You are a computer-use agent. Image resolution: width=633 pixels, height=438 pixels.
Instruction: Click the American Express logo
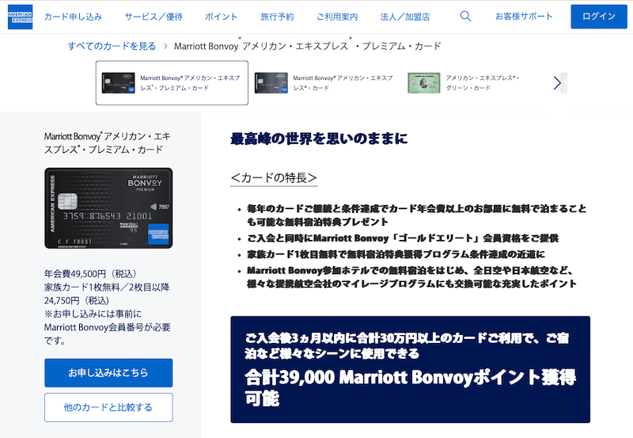coord(21,17)
